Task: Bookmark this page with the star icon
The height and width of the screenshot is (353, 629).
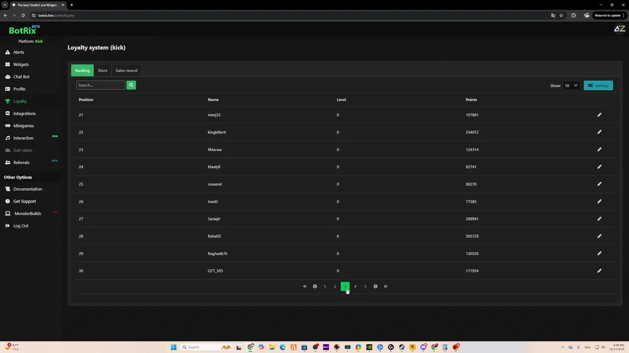Action: [x=561, y=15]
